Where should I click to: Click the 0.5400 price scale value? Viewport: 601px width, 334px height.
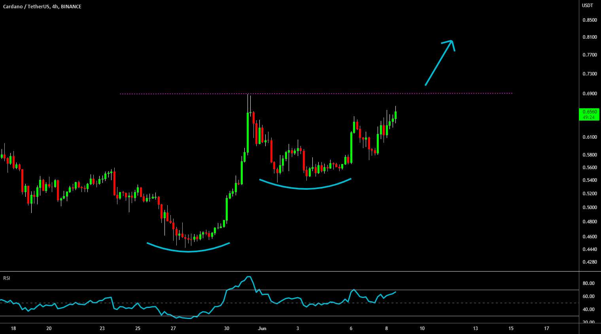tap(589, 180)
